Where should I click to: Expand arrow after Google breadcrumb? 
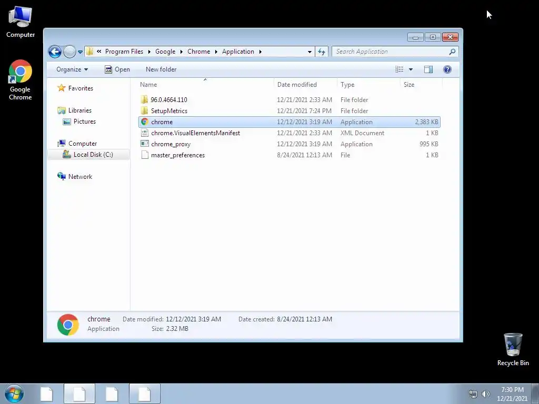(181, 52)
